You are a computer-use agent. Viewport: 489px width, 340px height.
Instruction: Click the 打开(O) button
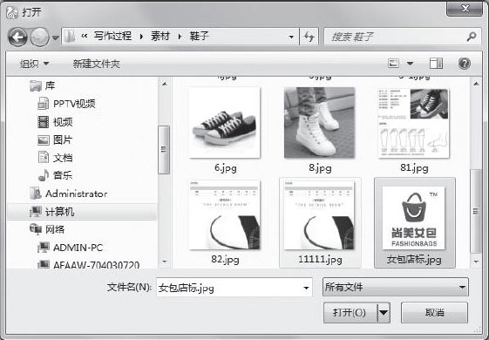coord(350,312)
